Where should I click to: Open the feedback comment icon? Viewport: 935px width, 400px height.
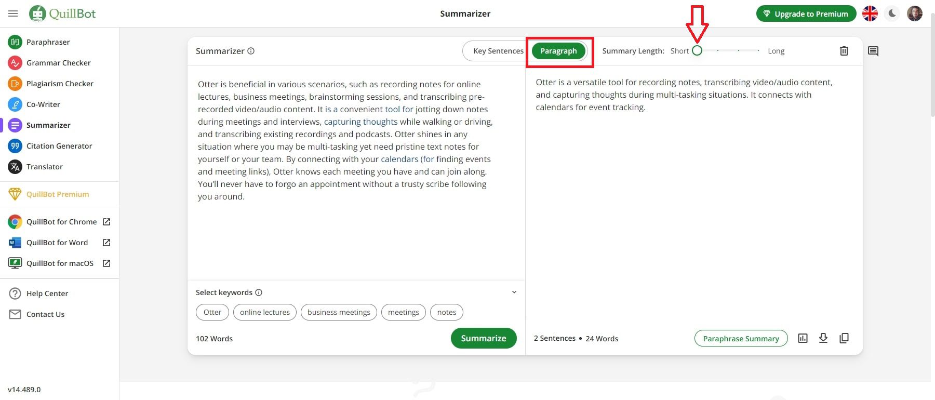point(873,51)
